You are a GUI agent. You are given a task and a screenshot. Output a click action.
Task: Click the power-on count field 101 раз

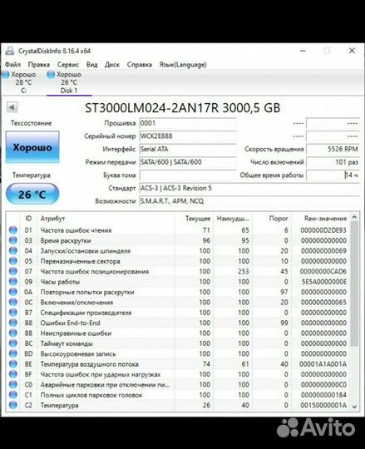point(333,162)
